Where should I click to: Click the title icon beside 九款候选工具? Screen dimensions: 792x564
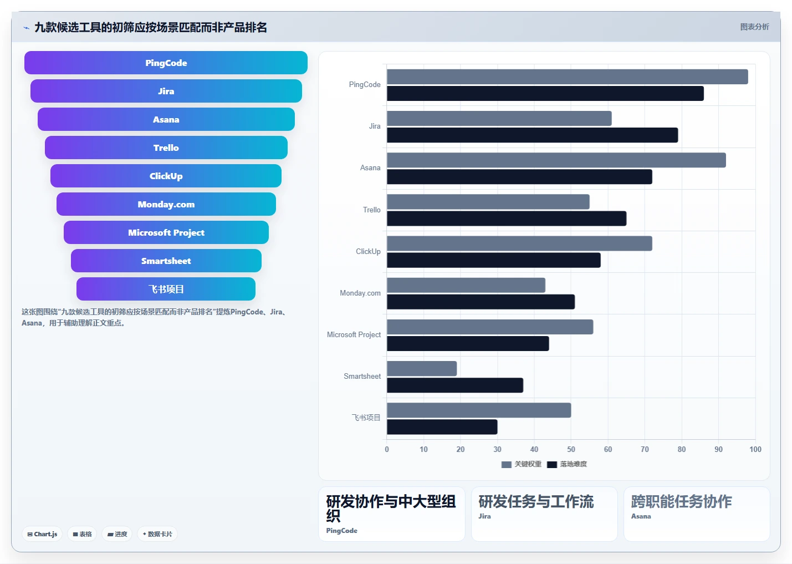[26, 27]
